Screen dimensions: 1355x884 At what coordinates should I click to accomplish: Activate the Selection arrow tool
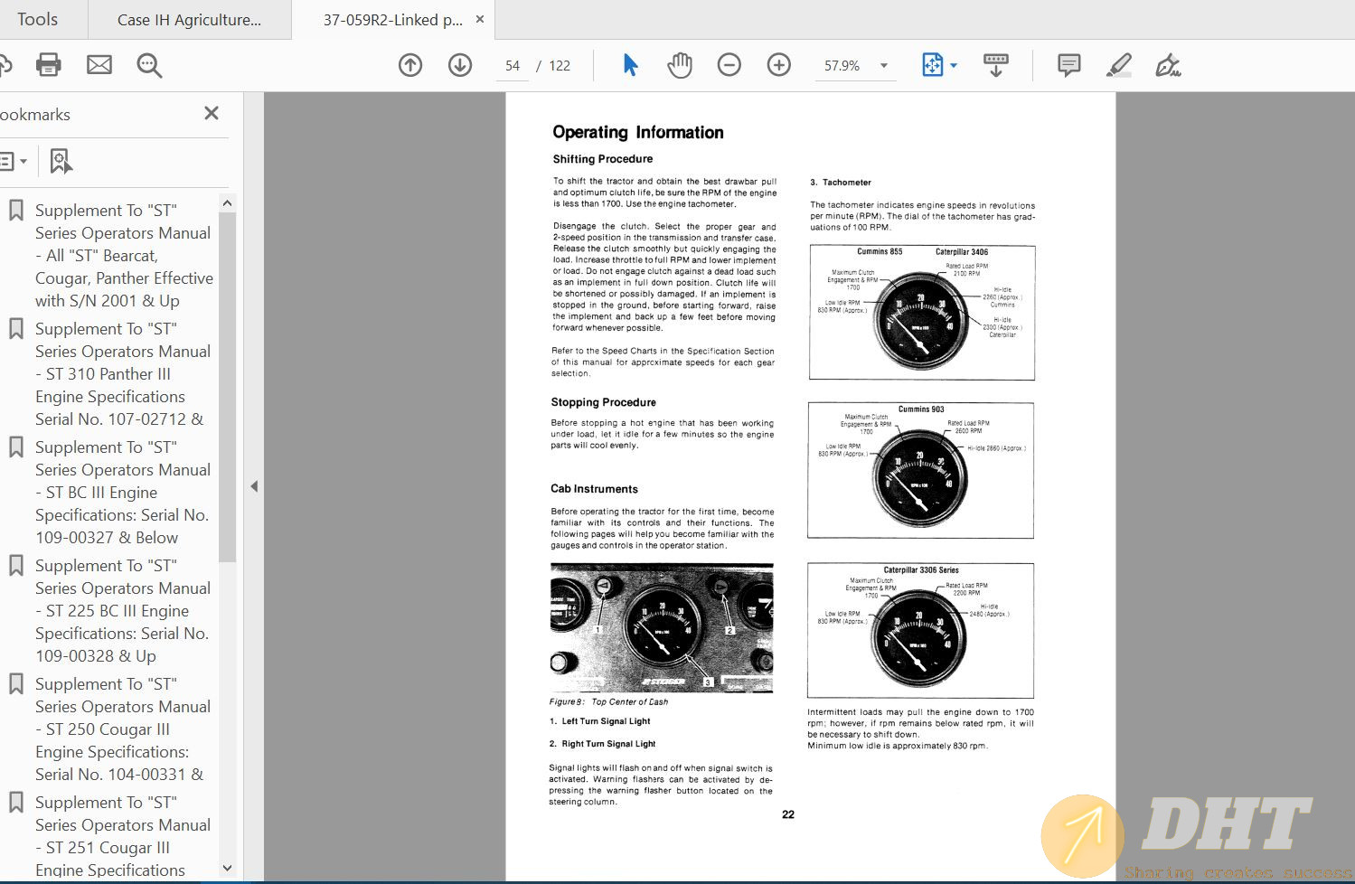(630, 65)
